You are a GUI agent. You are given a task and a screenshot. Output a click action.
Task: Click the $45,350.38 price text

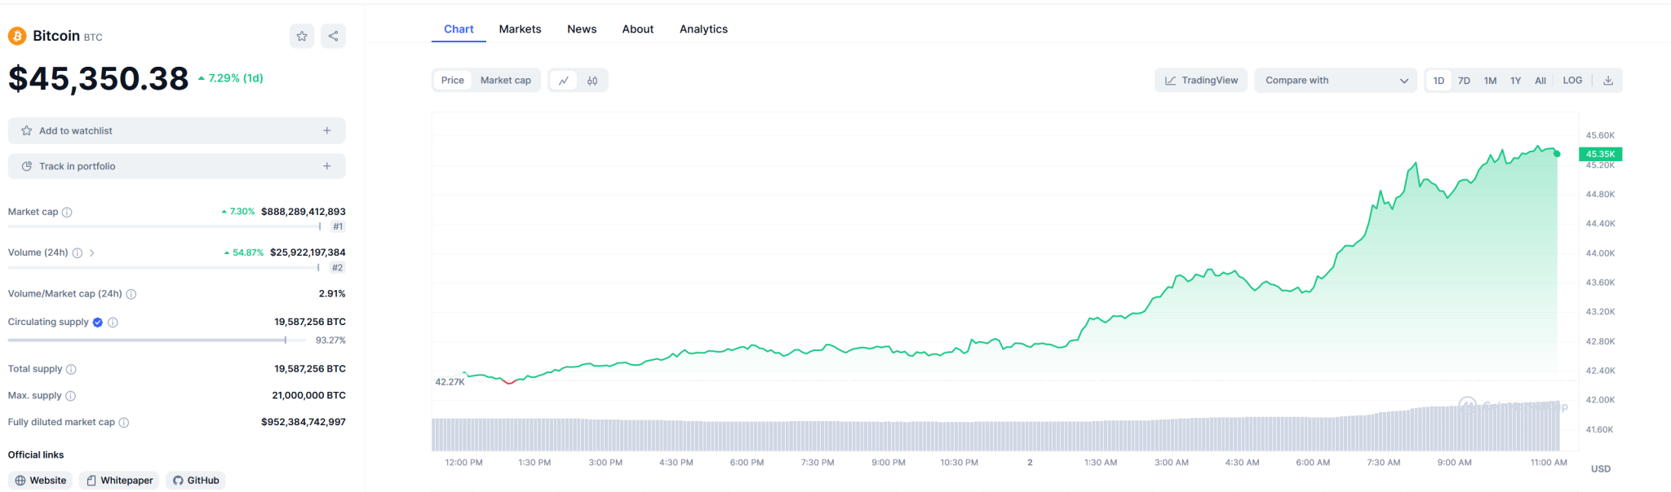point(99,79)
